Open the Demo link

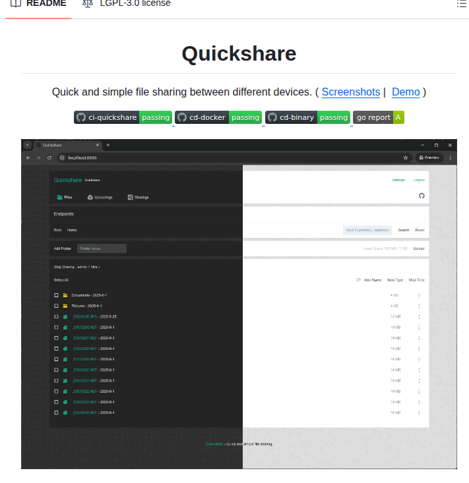406,92
